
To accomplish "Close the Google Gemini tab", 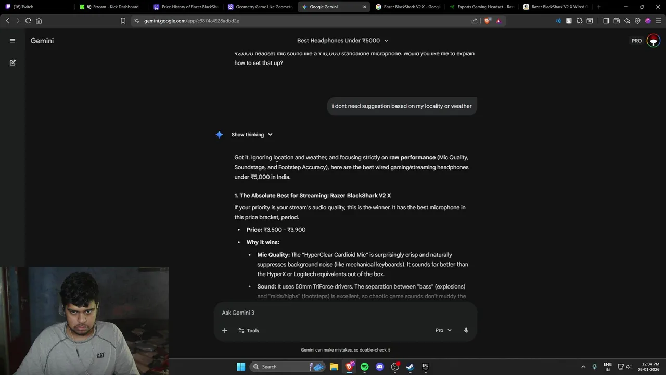I will coord(364,7).
